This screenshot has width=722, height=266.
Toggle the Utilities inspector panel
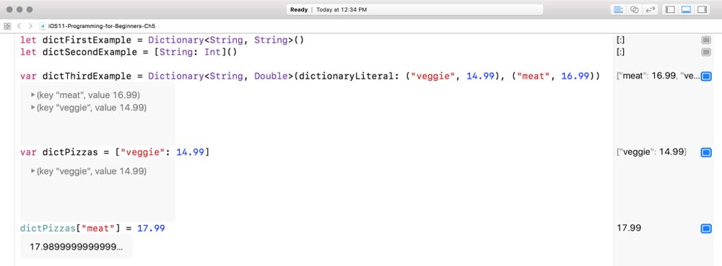pos(702,9)
